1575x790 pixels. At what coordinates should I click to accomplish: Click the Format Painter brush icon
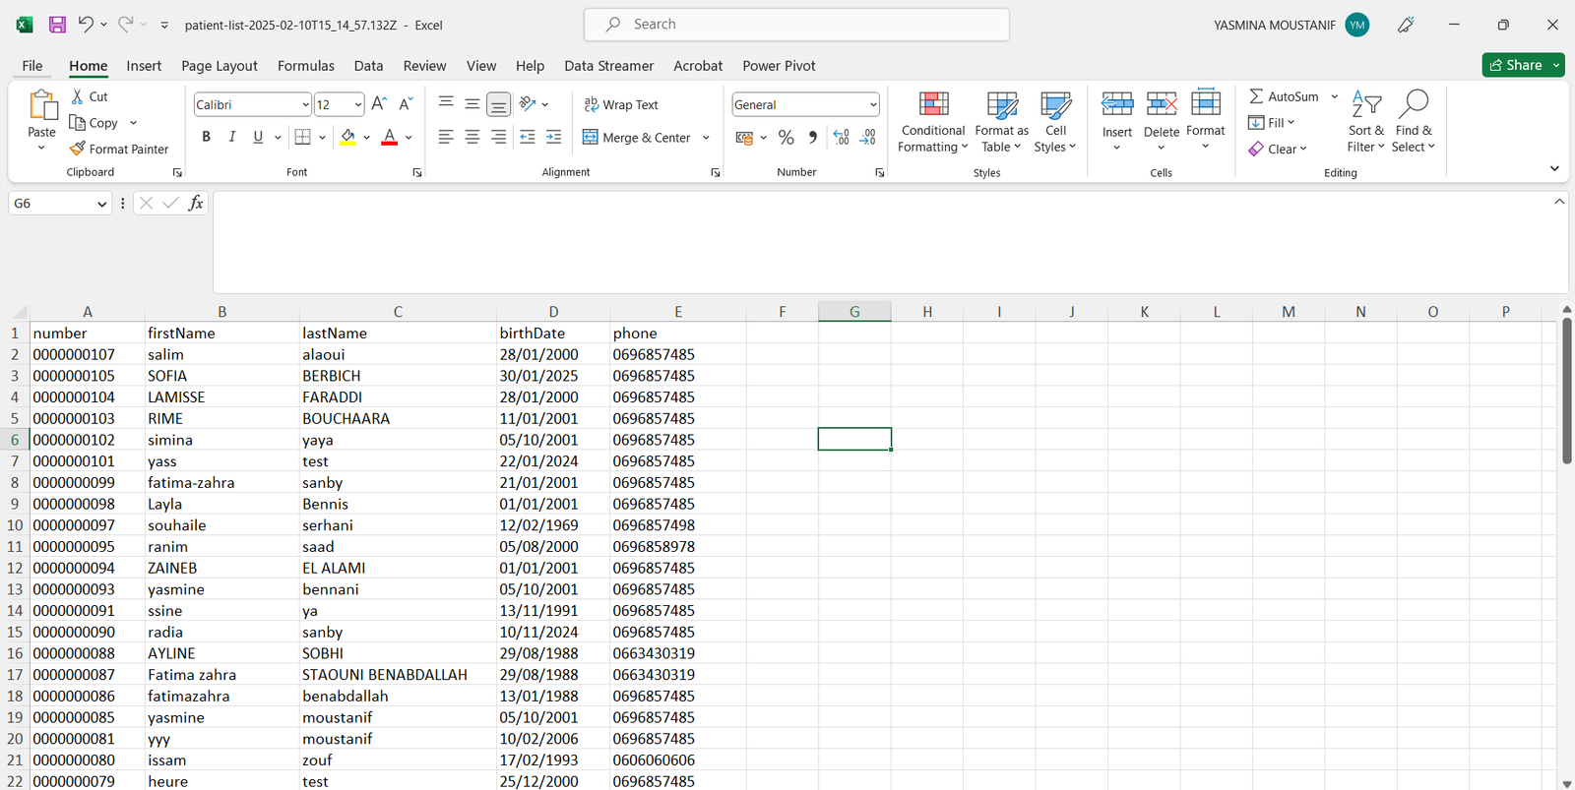78,149
